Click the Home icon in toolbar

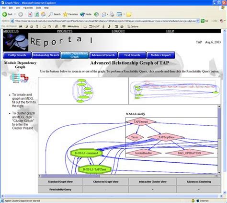(x=43, y=14)
